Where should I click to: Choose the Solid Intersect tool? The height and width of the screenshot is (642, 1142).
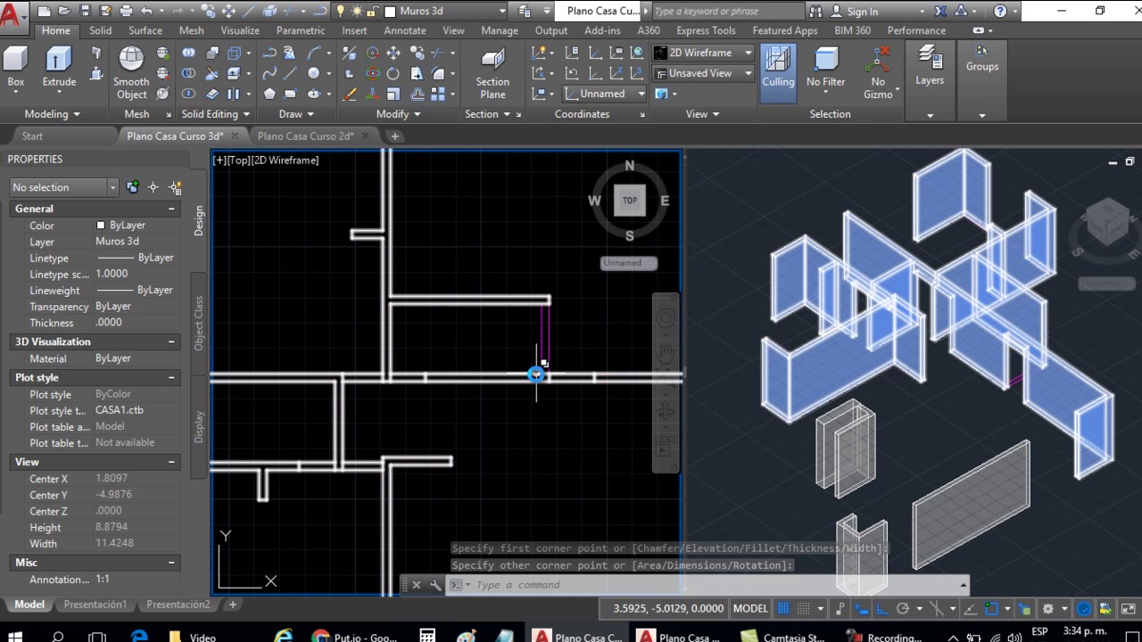189,94
